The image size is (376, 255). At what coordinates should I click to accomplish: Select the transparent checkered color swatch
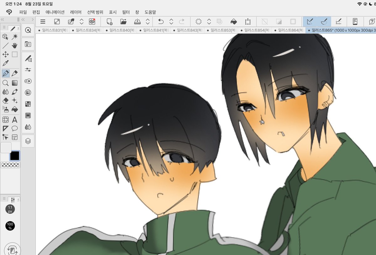(10, 165)
